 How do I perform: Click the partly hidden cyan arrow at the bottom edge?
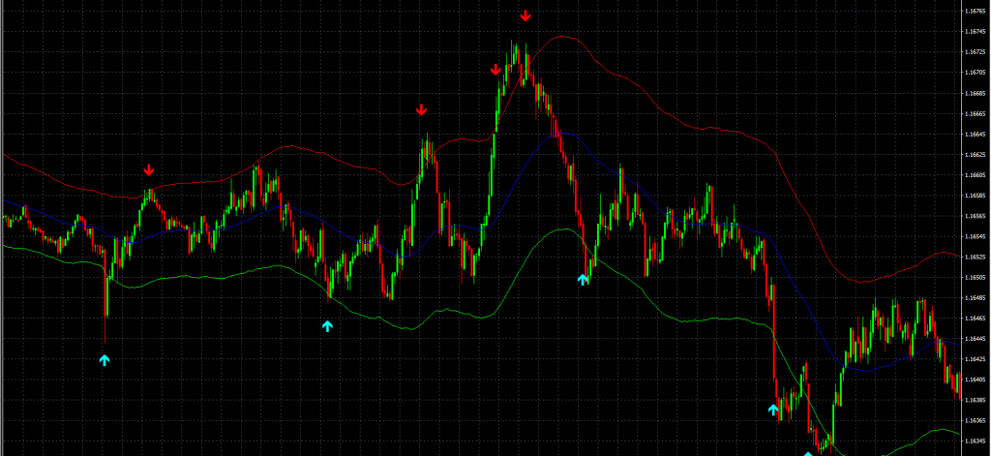point(807,452)
